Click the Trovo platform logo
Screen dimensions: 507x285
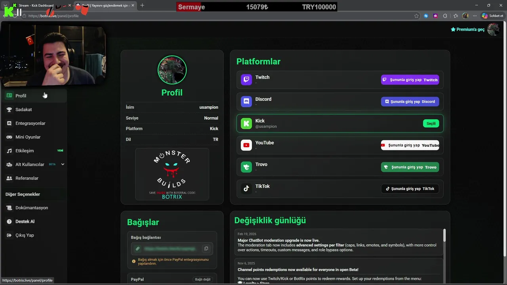246,167
